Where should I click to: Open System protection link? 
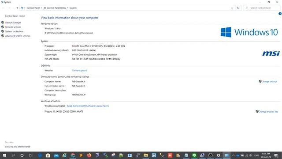tap(14, 31)
